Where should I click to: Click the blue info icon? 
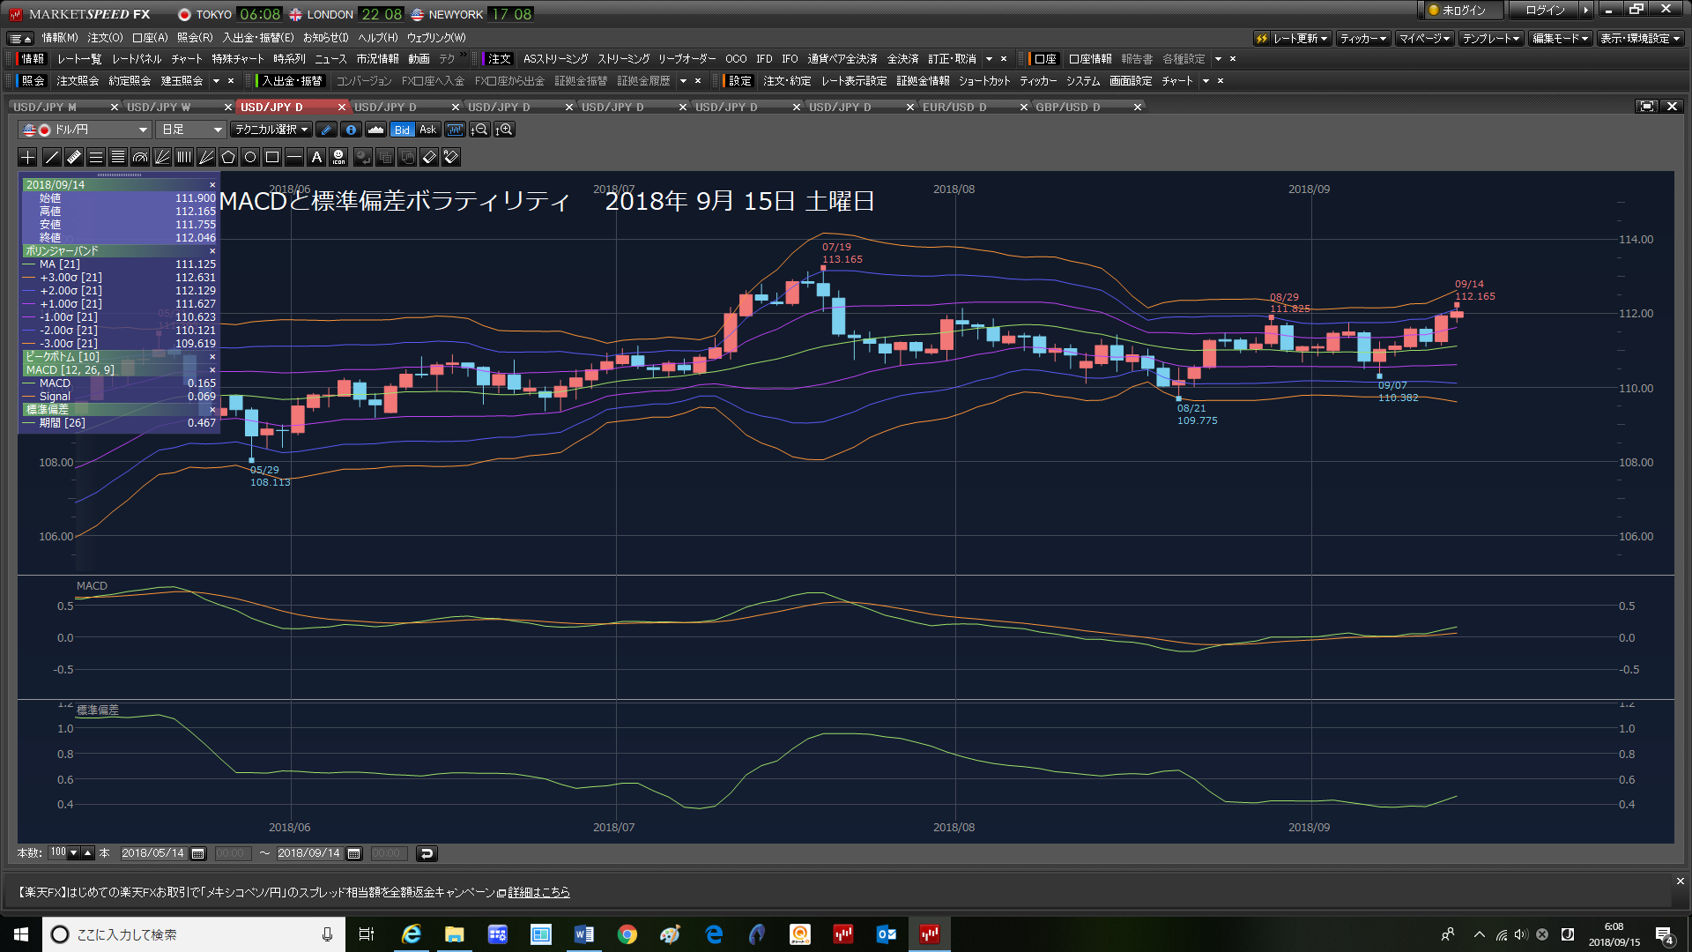[351, 130]
